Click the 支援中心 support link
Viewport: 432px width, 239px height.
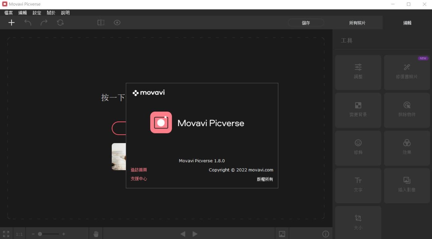(139, 179)
